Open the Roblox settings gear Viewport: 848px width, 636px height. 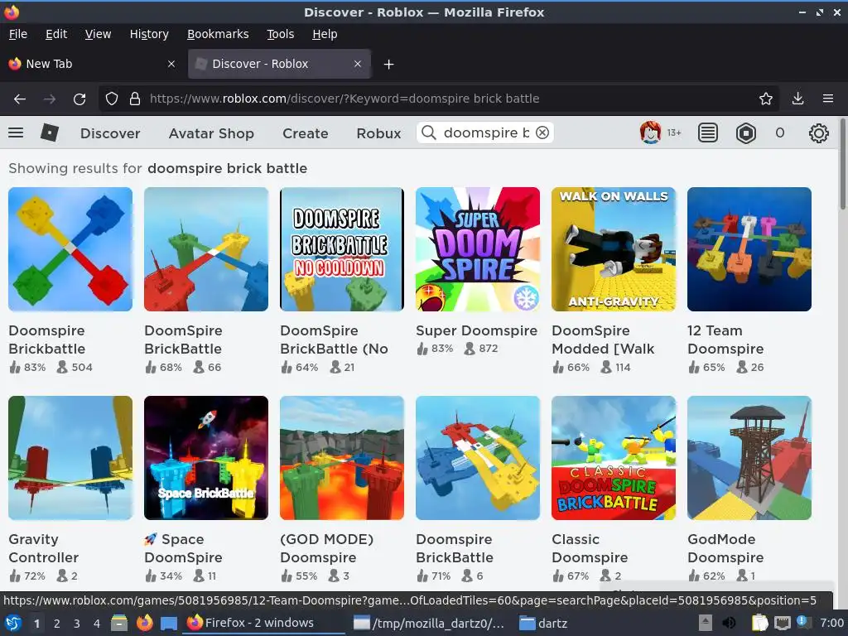(819, 132)
